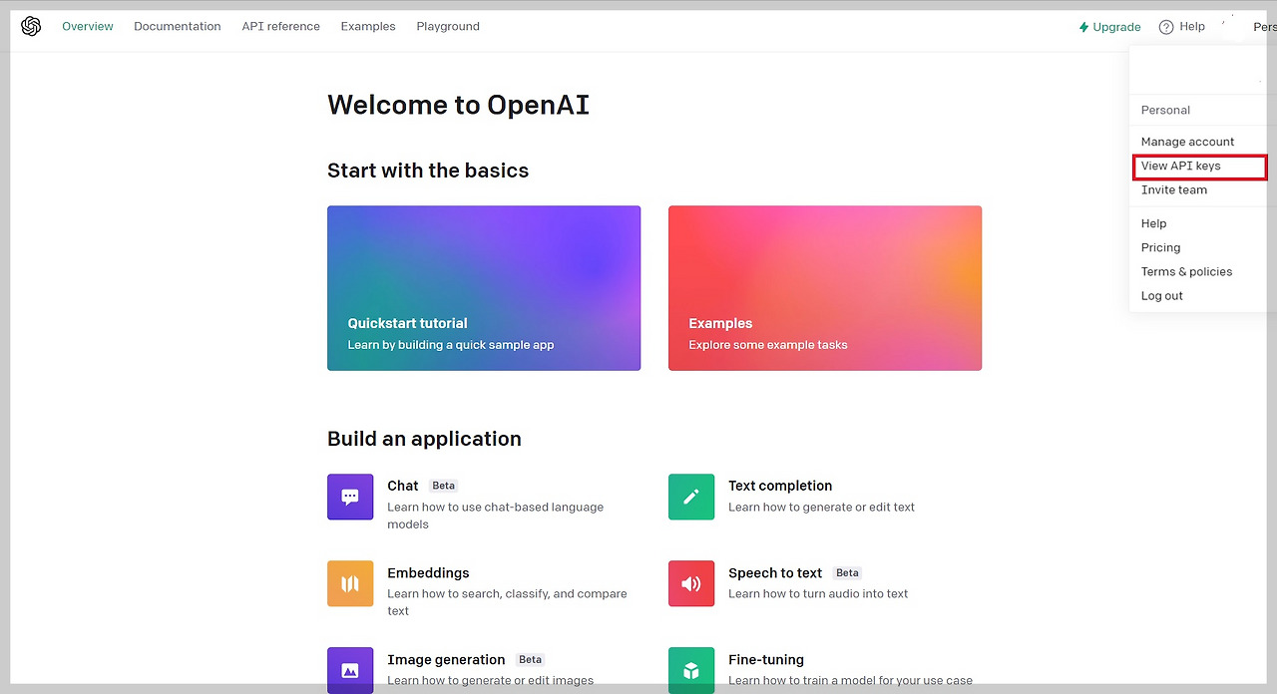The height and width of the screenshot is (694, 1277).
Task: Choose Invite team from the menu
Action: click(1174, 189)
